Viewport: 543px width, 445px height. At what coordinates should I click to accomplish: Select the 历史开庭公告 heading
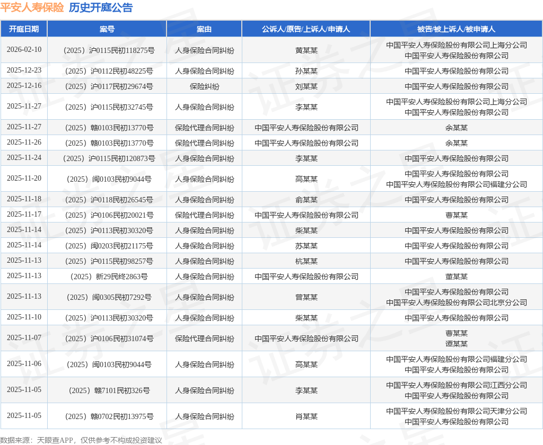[x=101, y=7]
